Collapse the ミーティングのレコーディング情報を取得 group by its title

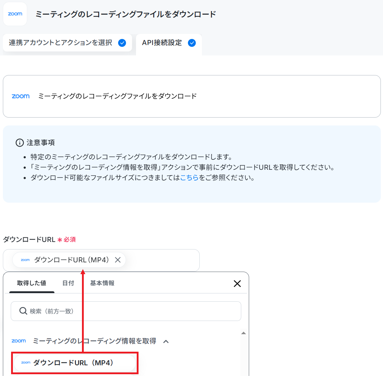pos(94,341)
